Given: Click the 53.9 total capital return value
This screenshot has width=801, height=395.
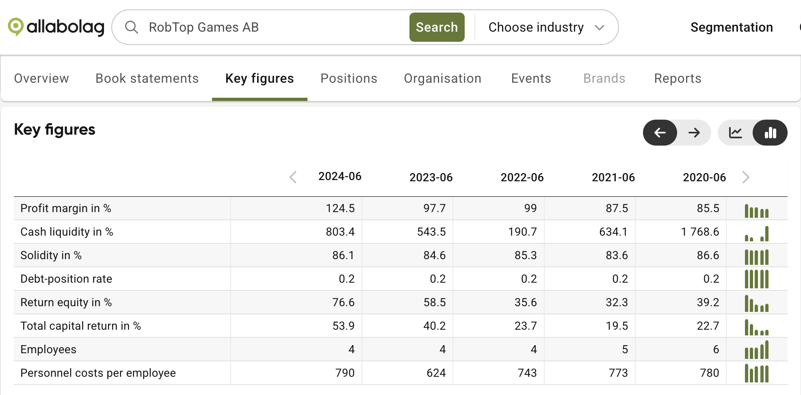Looking at the screenshot, I should [x=344, y=326].
